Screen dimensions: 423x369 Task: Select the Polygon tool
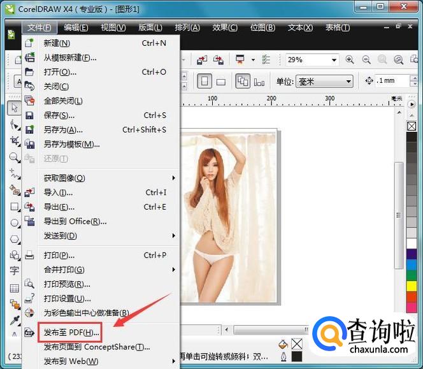point(15,239)
